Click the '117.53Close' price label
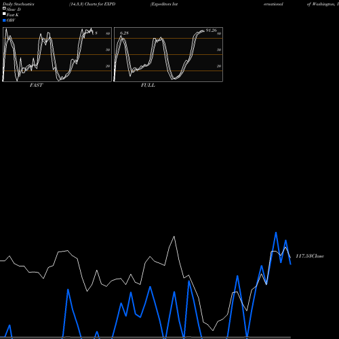The width and height of the screenshot is (339, 339). click(x=310, y=256)
